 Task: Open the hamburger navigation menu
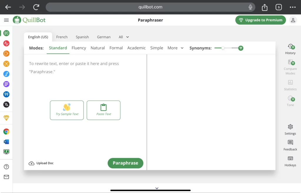coord(6,20)
